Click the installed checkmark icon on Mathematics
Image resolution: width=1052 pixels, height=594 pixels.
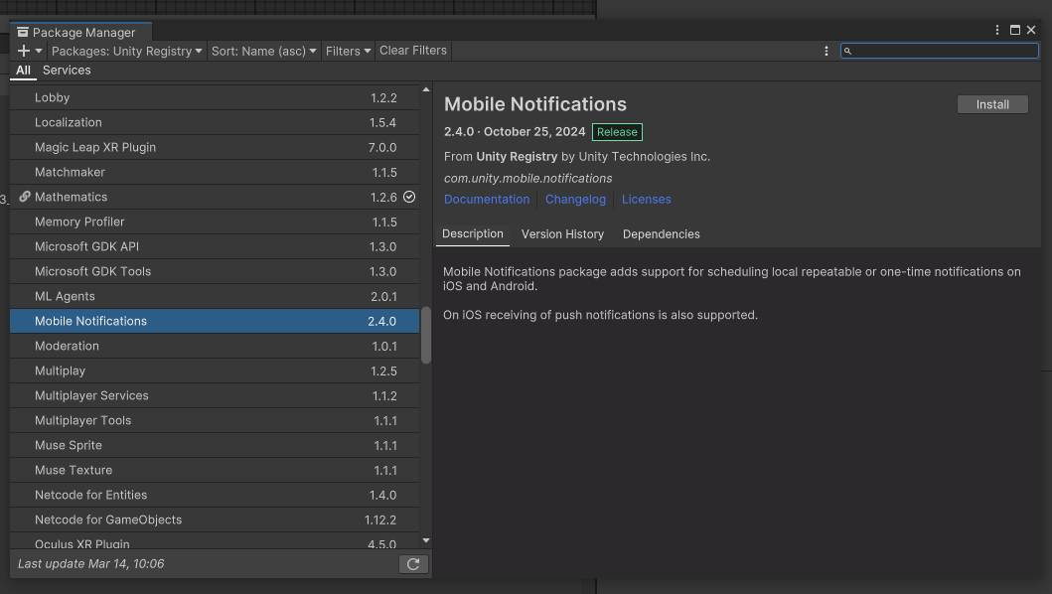[409, 197]
